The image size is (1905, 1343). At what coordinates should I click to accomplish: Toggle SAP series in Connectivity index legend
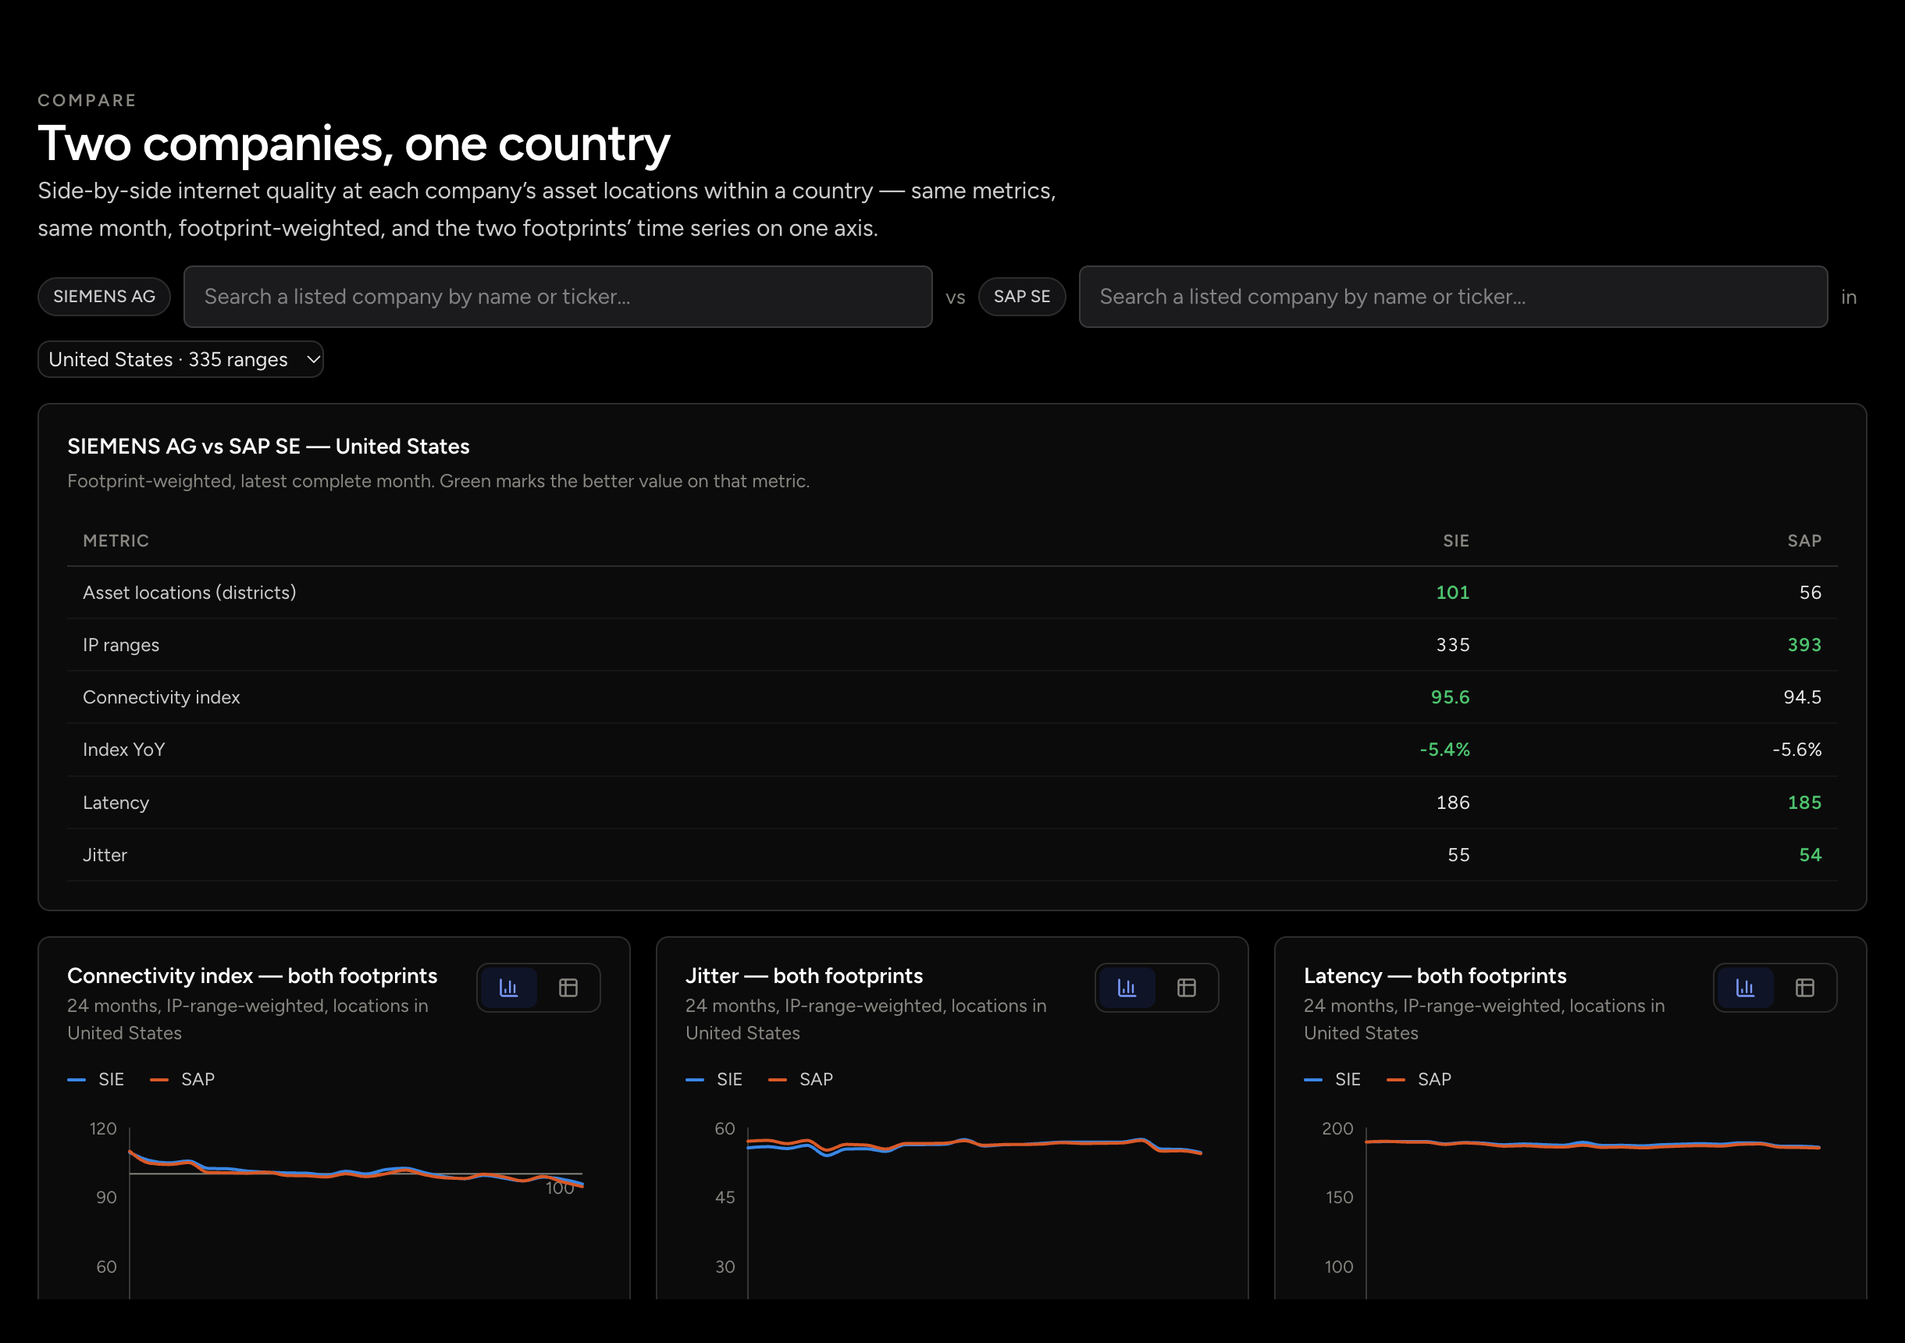pos(183,1079)
